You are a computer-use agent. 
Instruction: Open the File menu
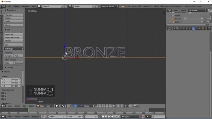(x=9, y=6)
